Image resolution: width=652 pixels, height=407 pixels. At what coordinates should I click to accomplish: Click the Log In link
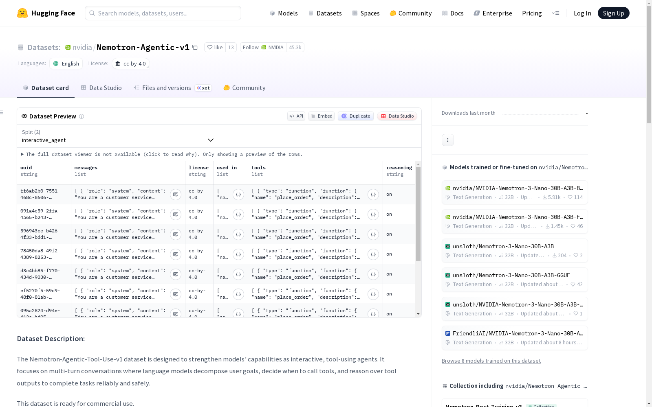click(582, 13)
